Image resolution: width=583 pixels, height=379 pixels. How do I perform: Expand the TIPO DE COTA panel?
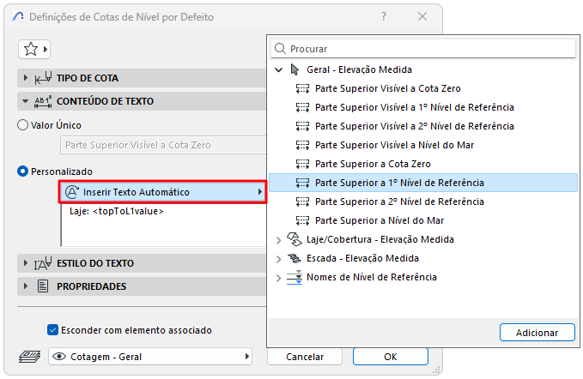click(25, 78)
